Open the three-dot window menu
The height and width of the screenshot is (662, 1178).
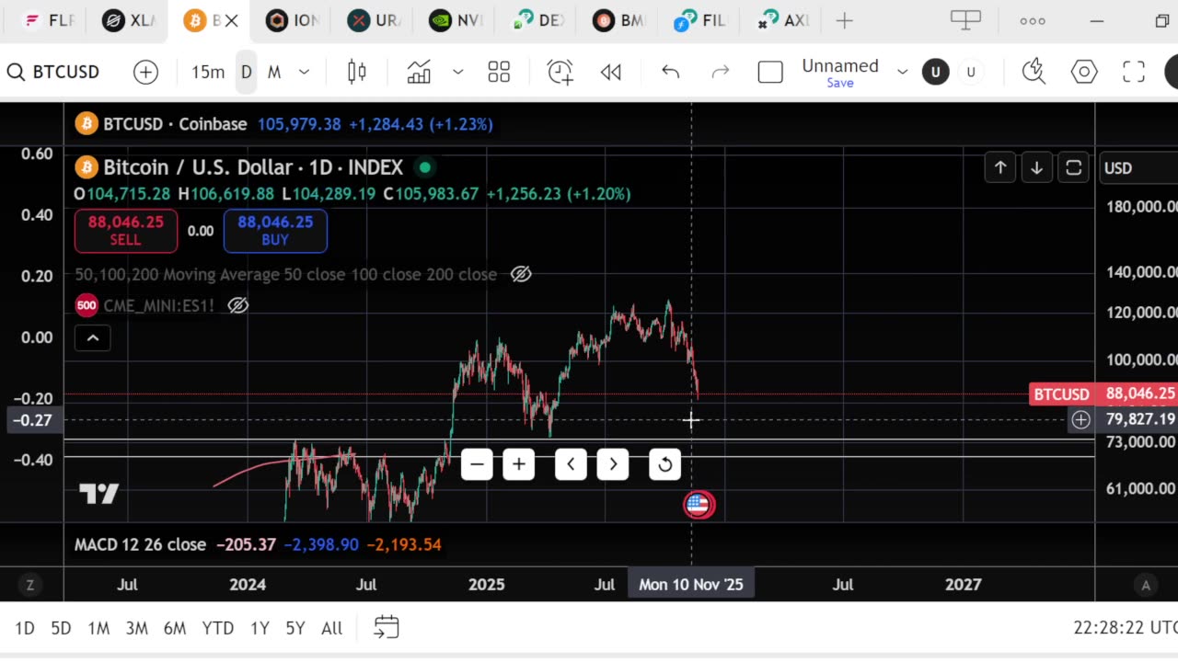(1033, 20)
